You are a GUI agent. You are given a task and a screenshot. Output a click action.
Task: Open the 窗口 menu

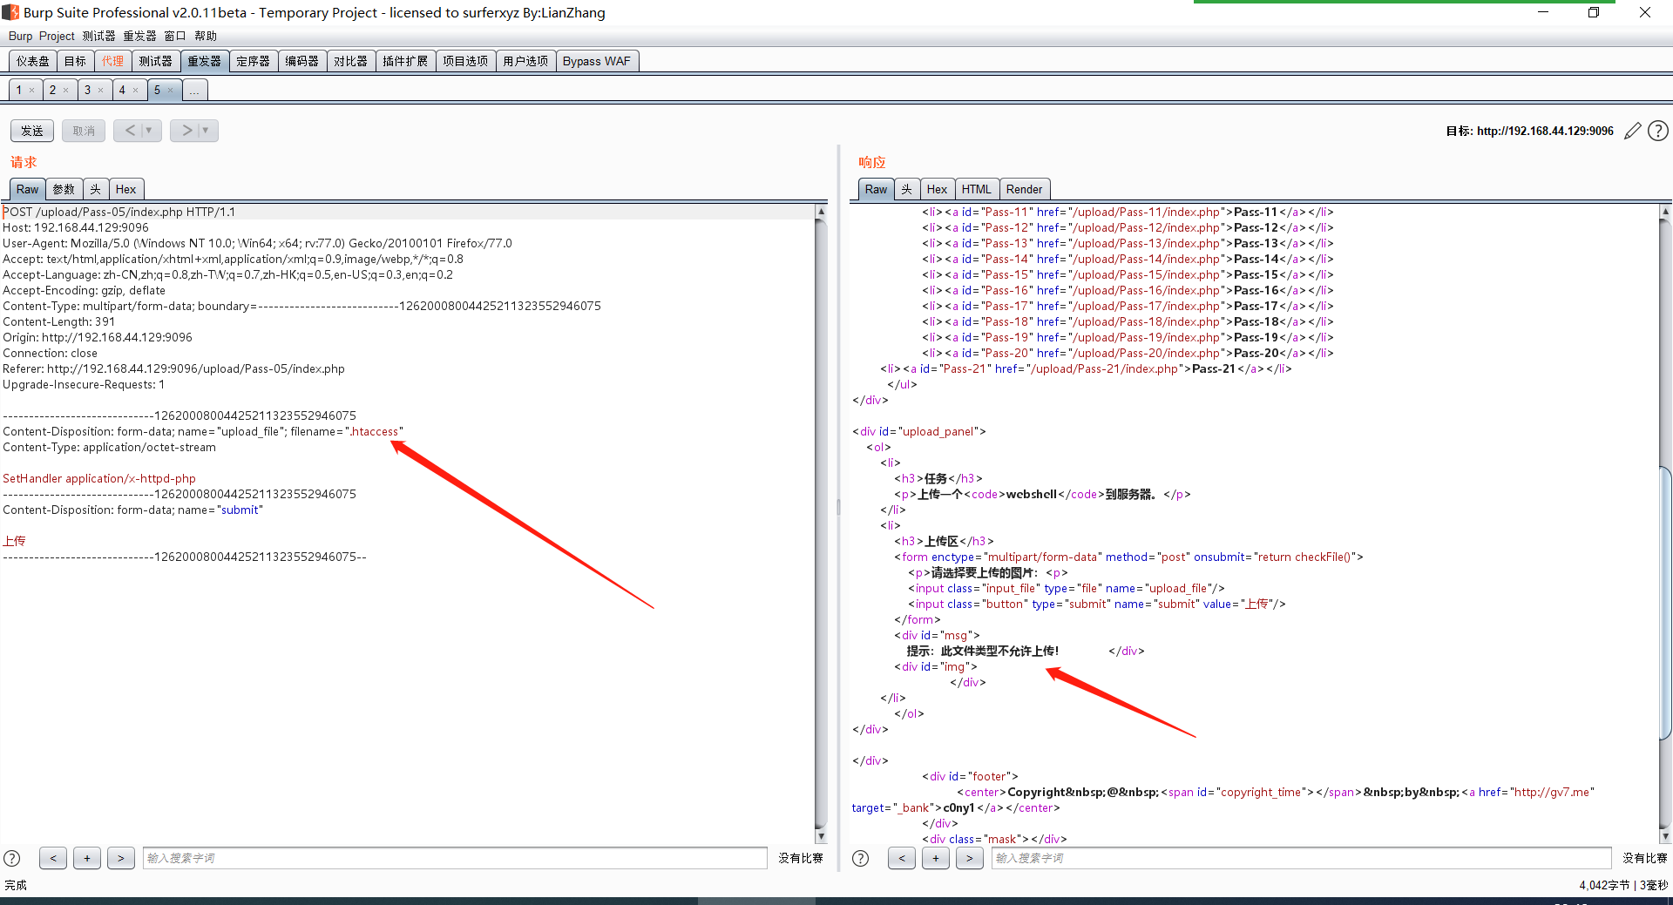tap(175, 36)
